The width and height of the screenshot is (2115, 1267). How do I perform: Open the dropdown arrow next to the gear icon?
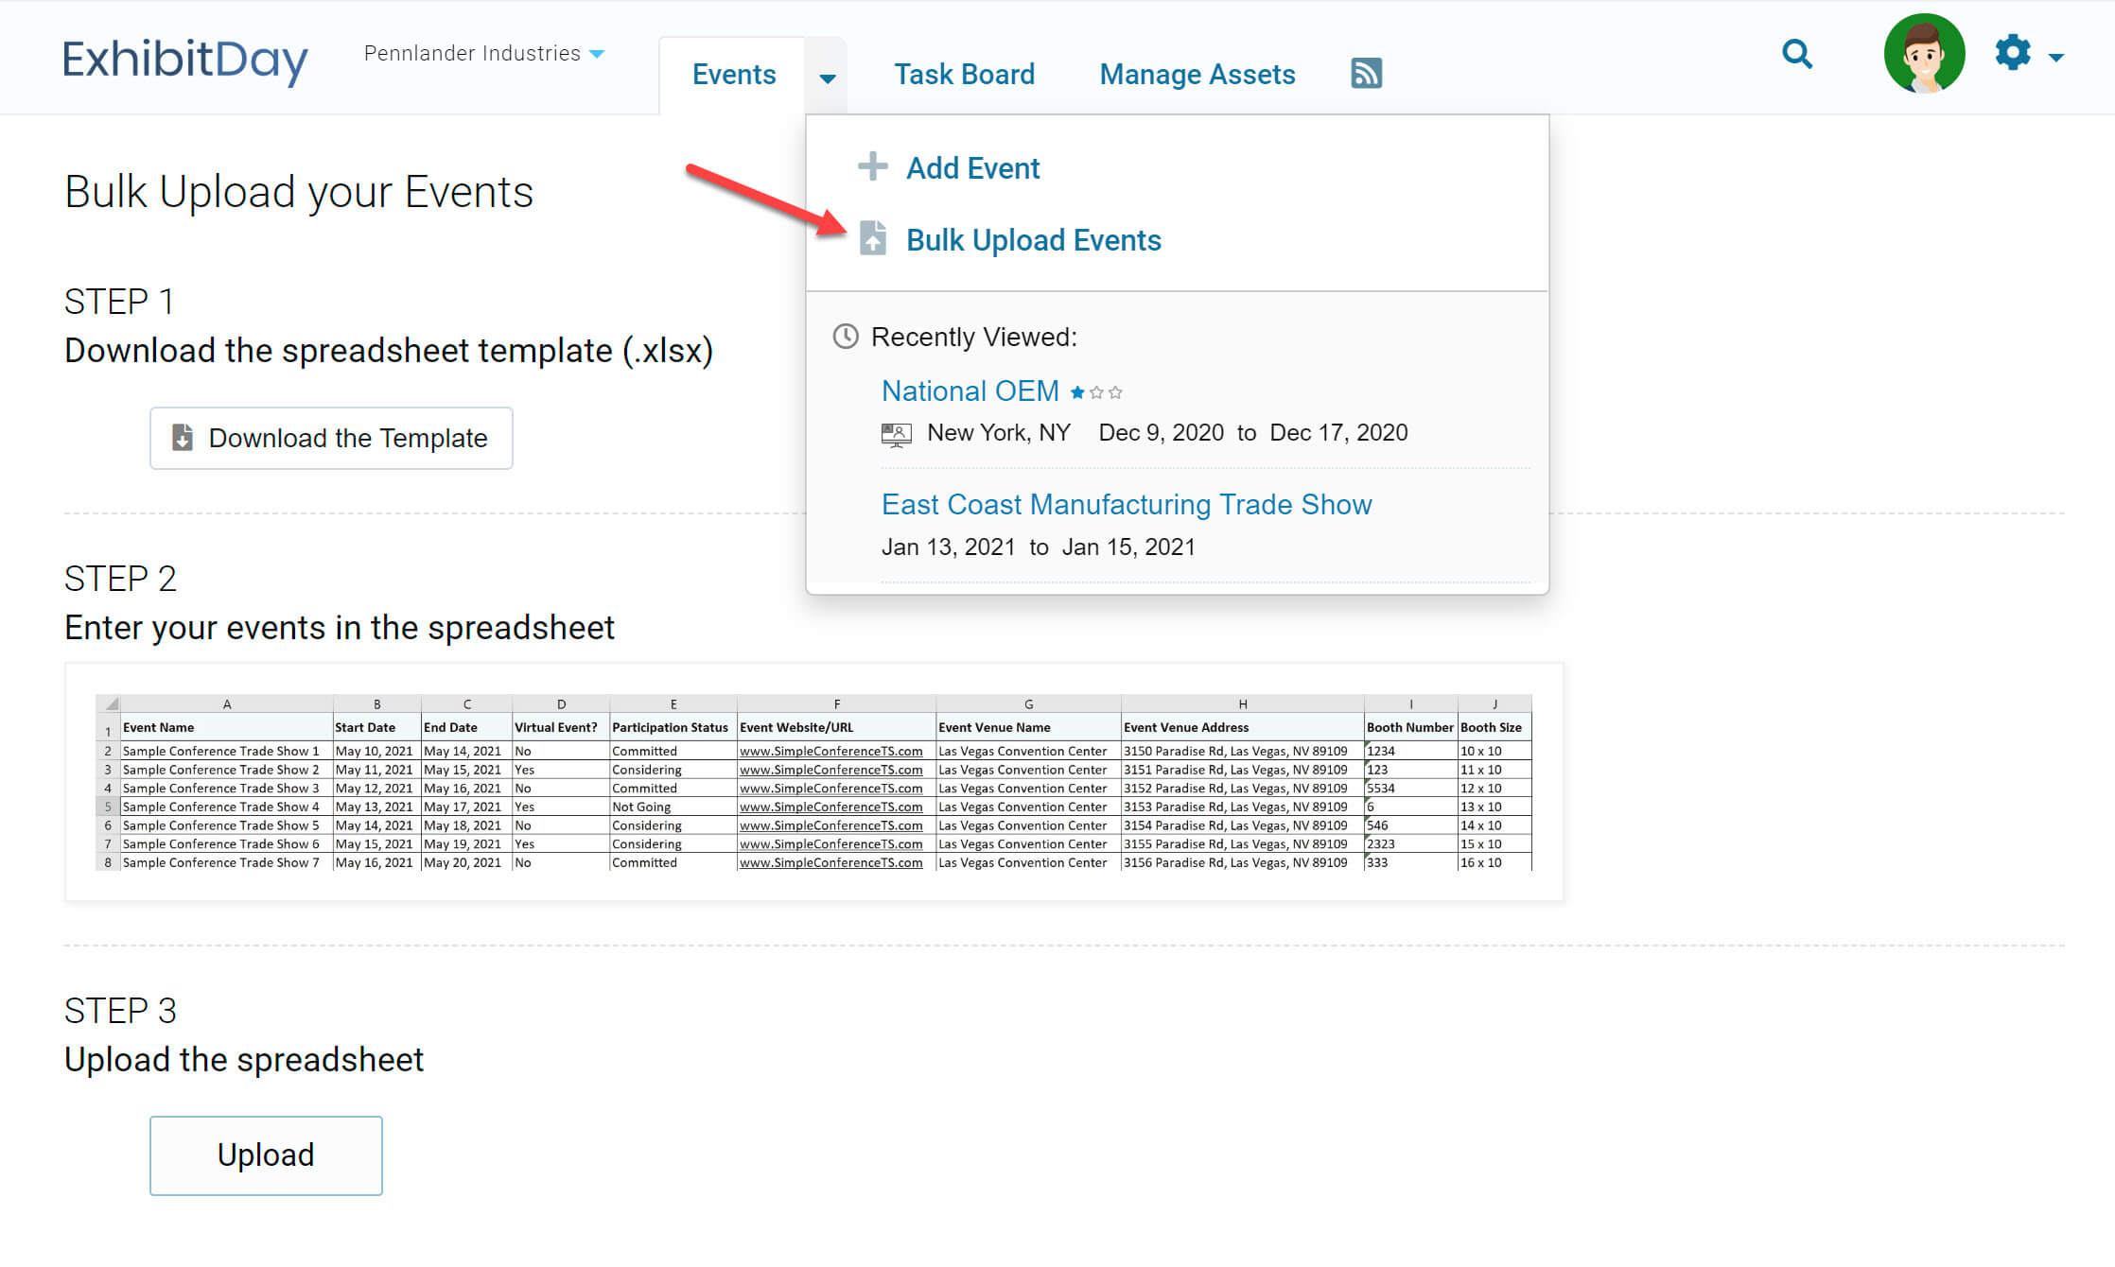coord(2056,57)
